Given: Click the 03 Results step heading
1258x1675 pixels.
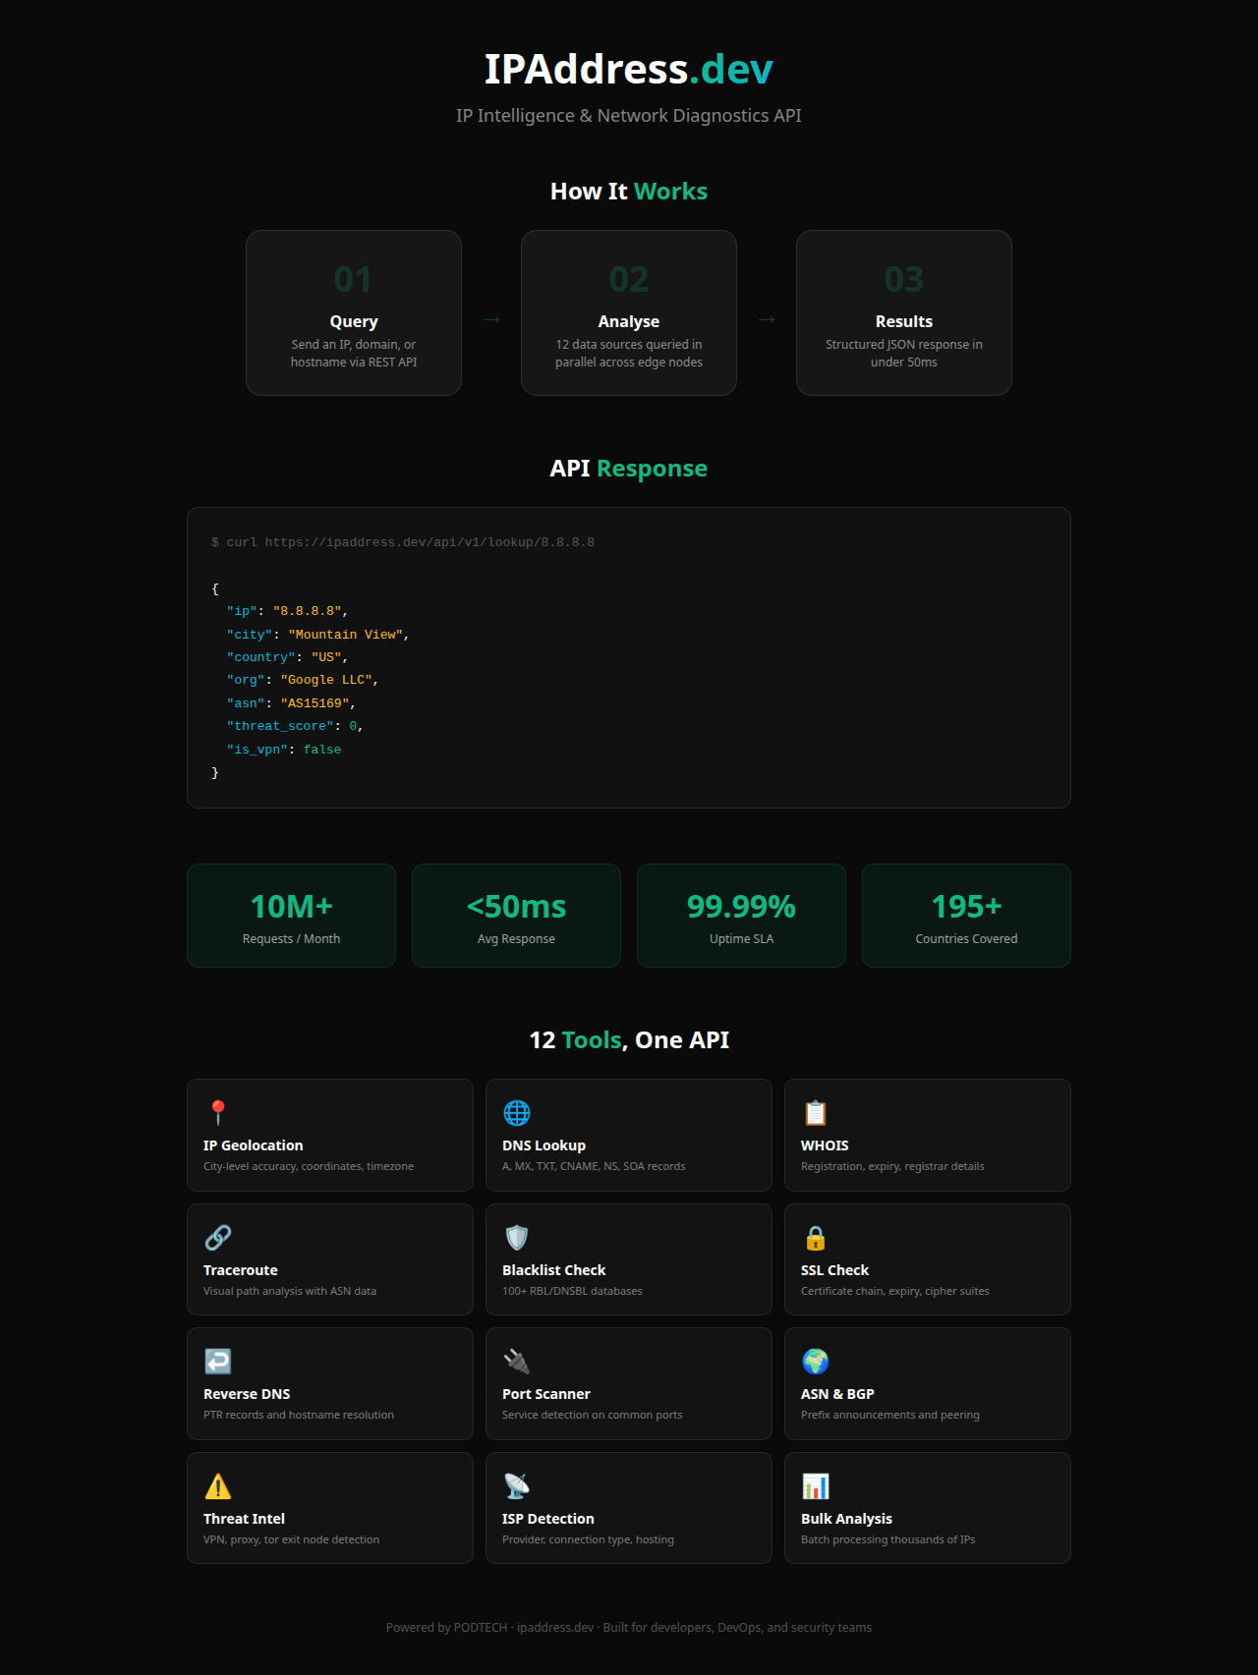Looking at the screenshot, I should point(904,321).
